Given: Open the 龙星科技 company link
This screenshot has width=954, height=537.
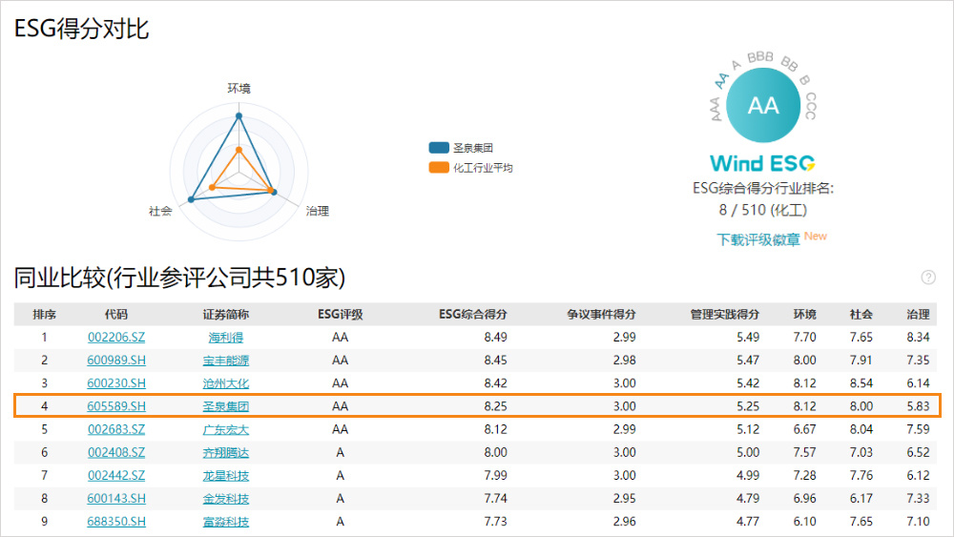Looking at the screenshot, I should [x=228, y=475].
